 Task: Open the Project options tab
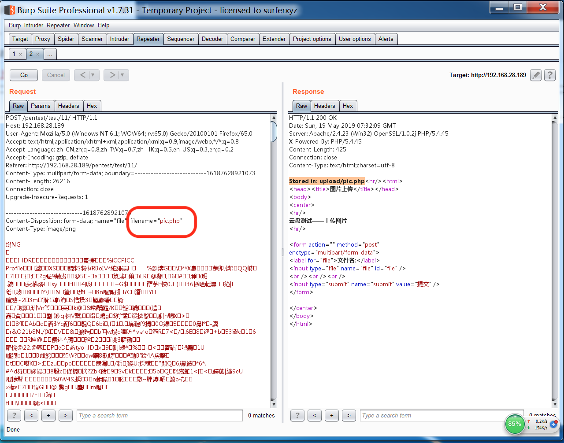[x=312, y=39]
